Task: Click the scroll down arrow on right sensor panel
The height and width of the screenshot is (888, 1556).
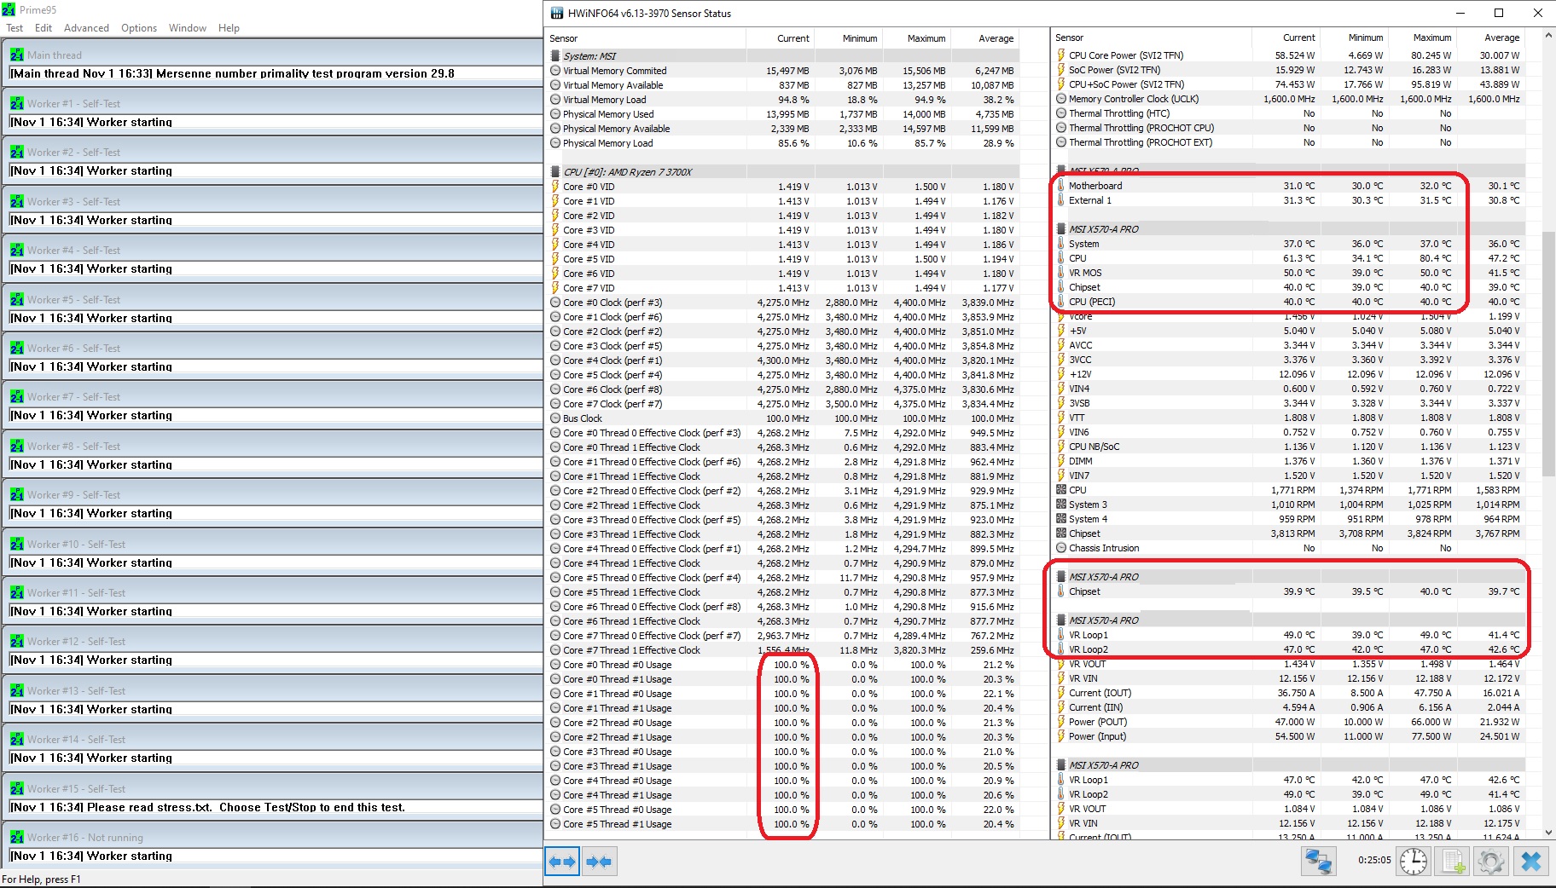Action: pos(1548,832)
